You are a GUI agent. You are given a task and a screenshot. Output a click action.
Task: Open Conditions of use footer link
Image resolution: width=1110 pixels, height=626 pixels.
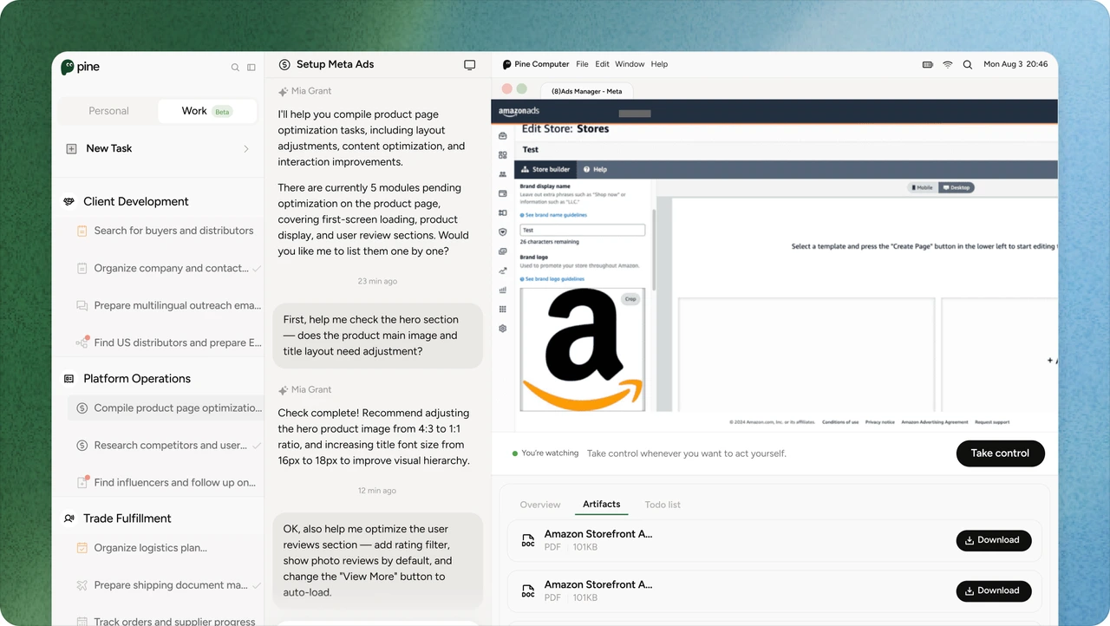tap(840, 422)
